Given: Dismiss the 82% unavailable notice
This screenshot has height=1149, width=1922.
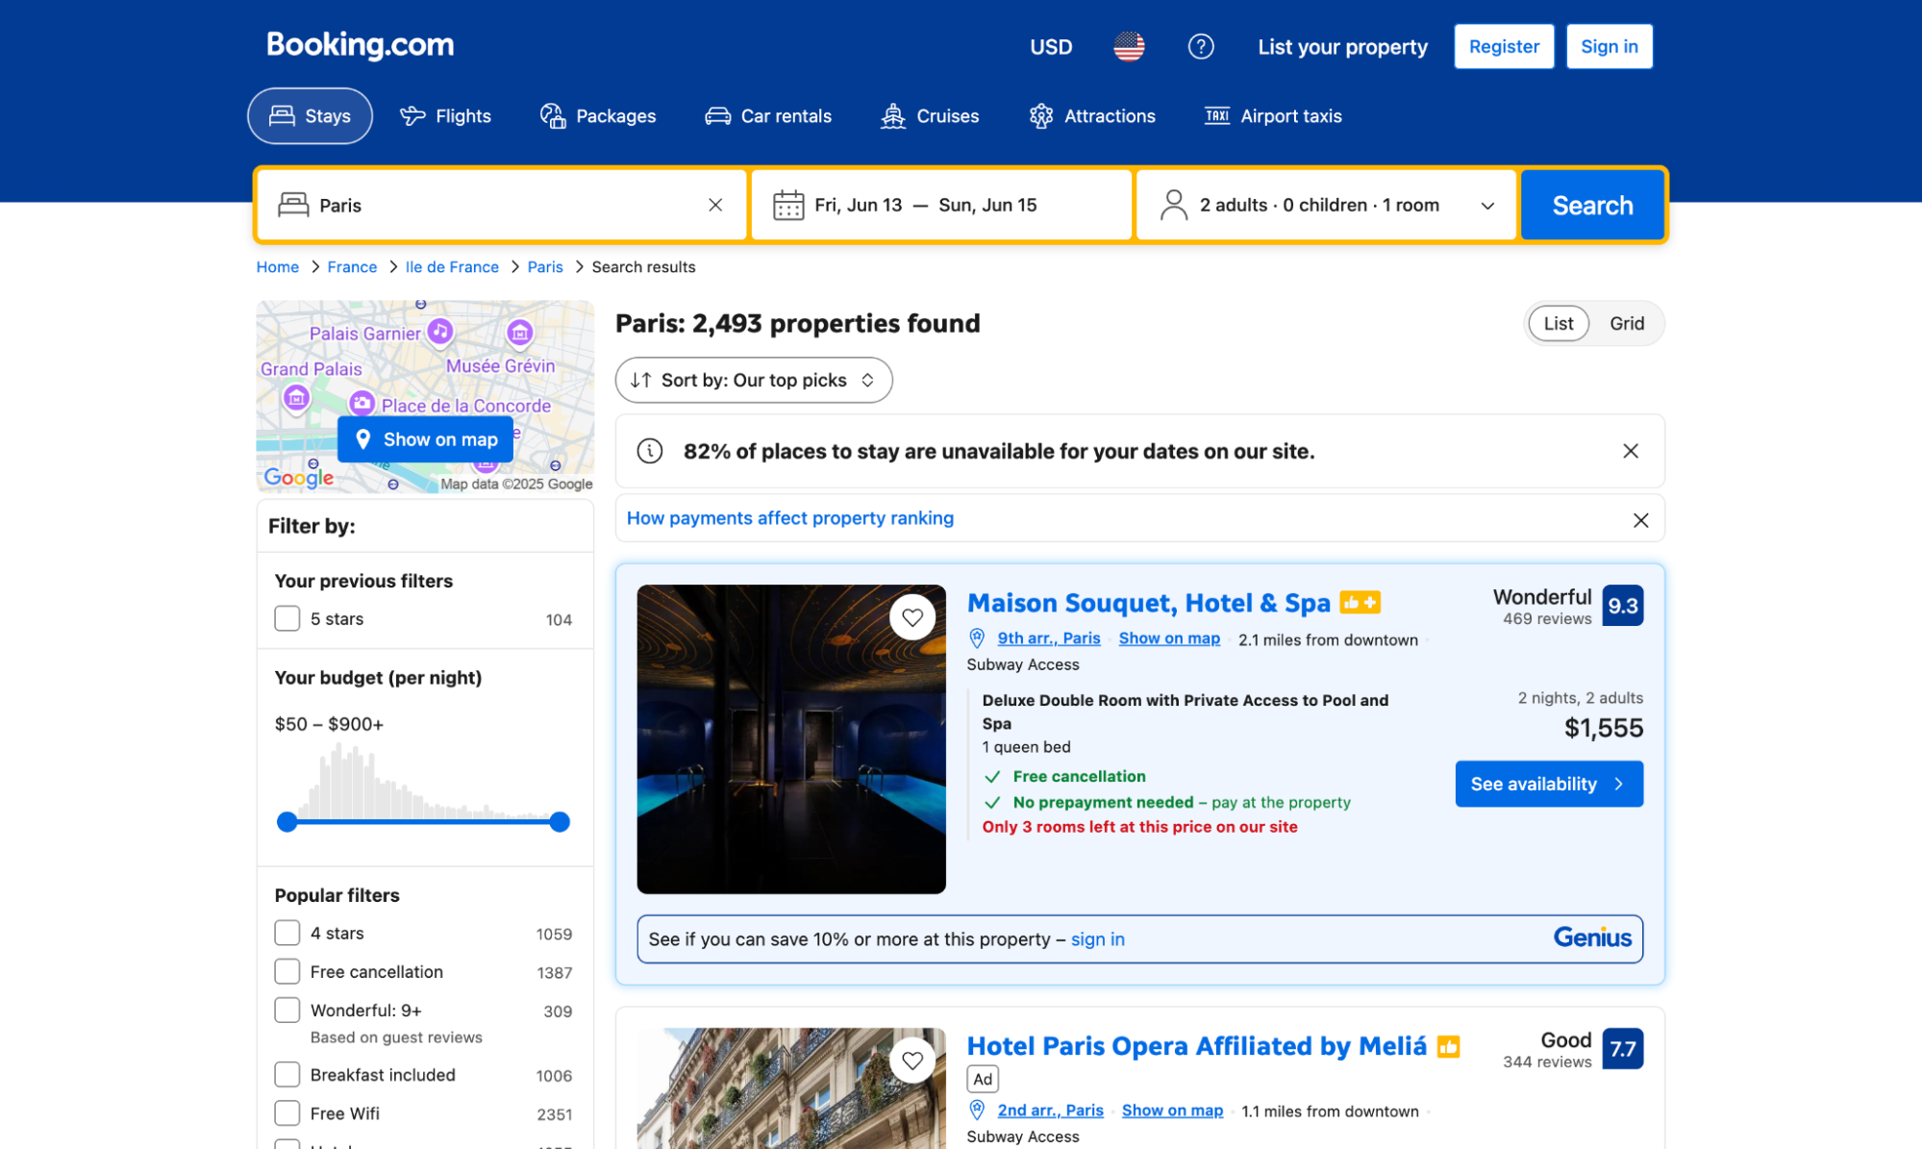Looking at the screenshot, I should 1631,451.
